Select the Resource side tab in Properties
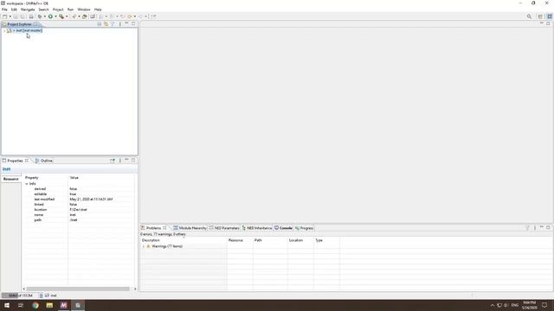 (x=11, y=179)
